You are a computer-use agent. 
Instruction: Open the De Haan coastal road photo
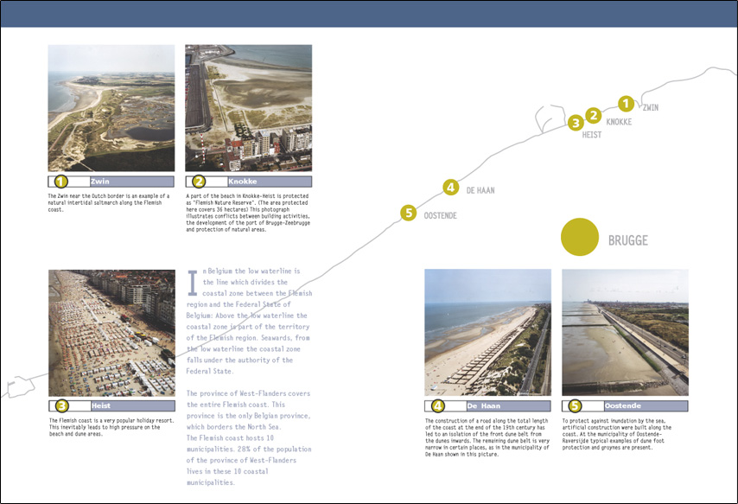click(487, 332)
